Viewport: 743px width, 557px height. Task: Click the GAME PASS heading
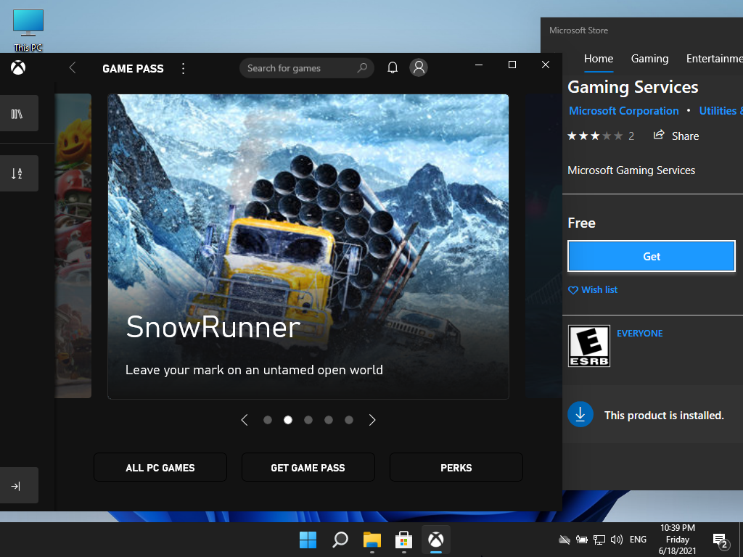134,69
